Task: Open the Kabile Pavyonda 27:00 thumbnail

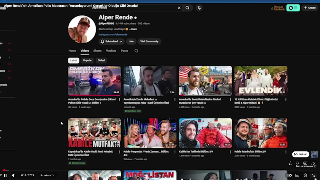Action: point(150,133)
